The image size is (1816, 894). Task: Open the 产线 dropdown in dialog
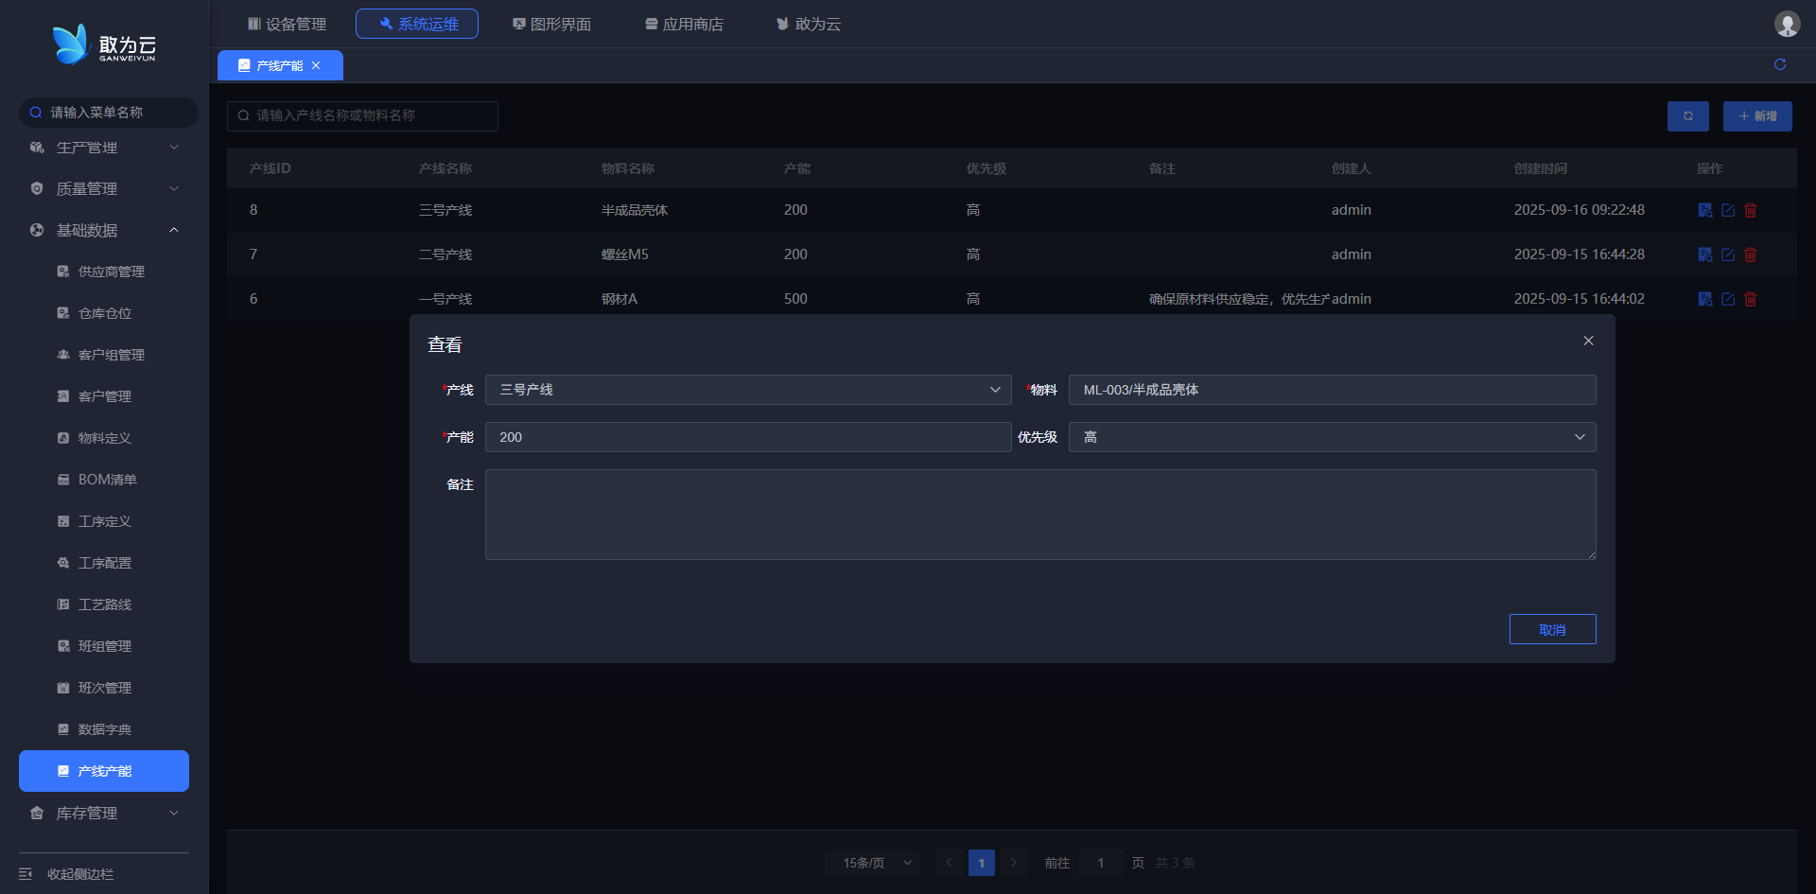pyautogui.click(x=747, y=390)
